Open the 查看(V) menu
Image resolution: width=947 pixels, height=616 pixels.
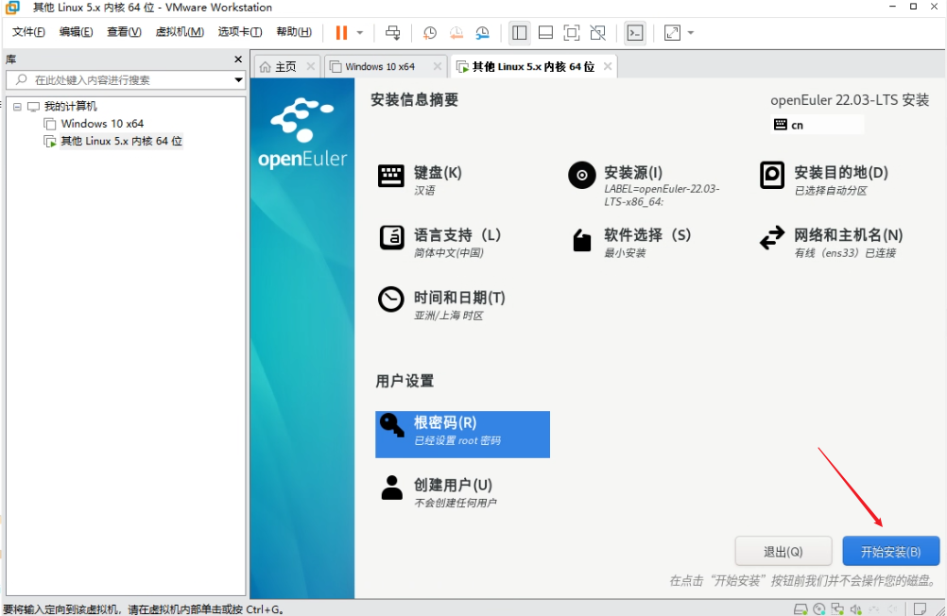click(124, 32)
